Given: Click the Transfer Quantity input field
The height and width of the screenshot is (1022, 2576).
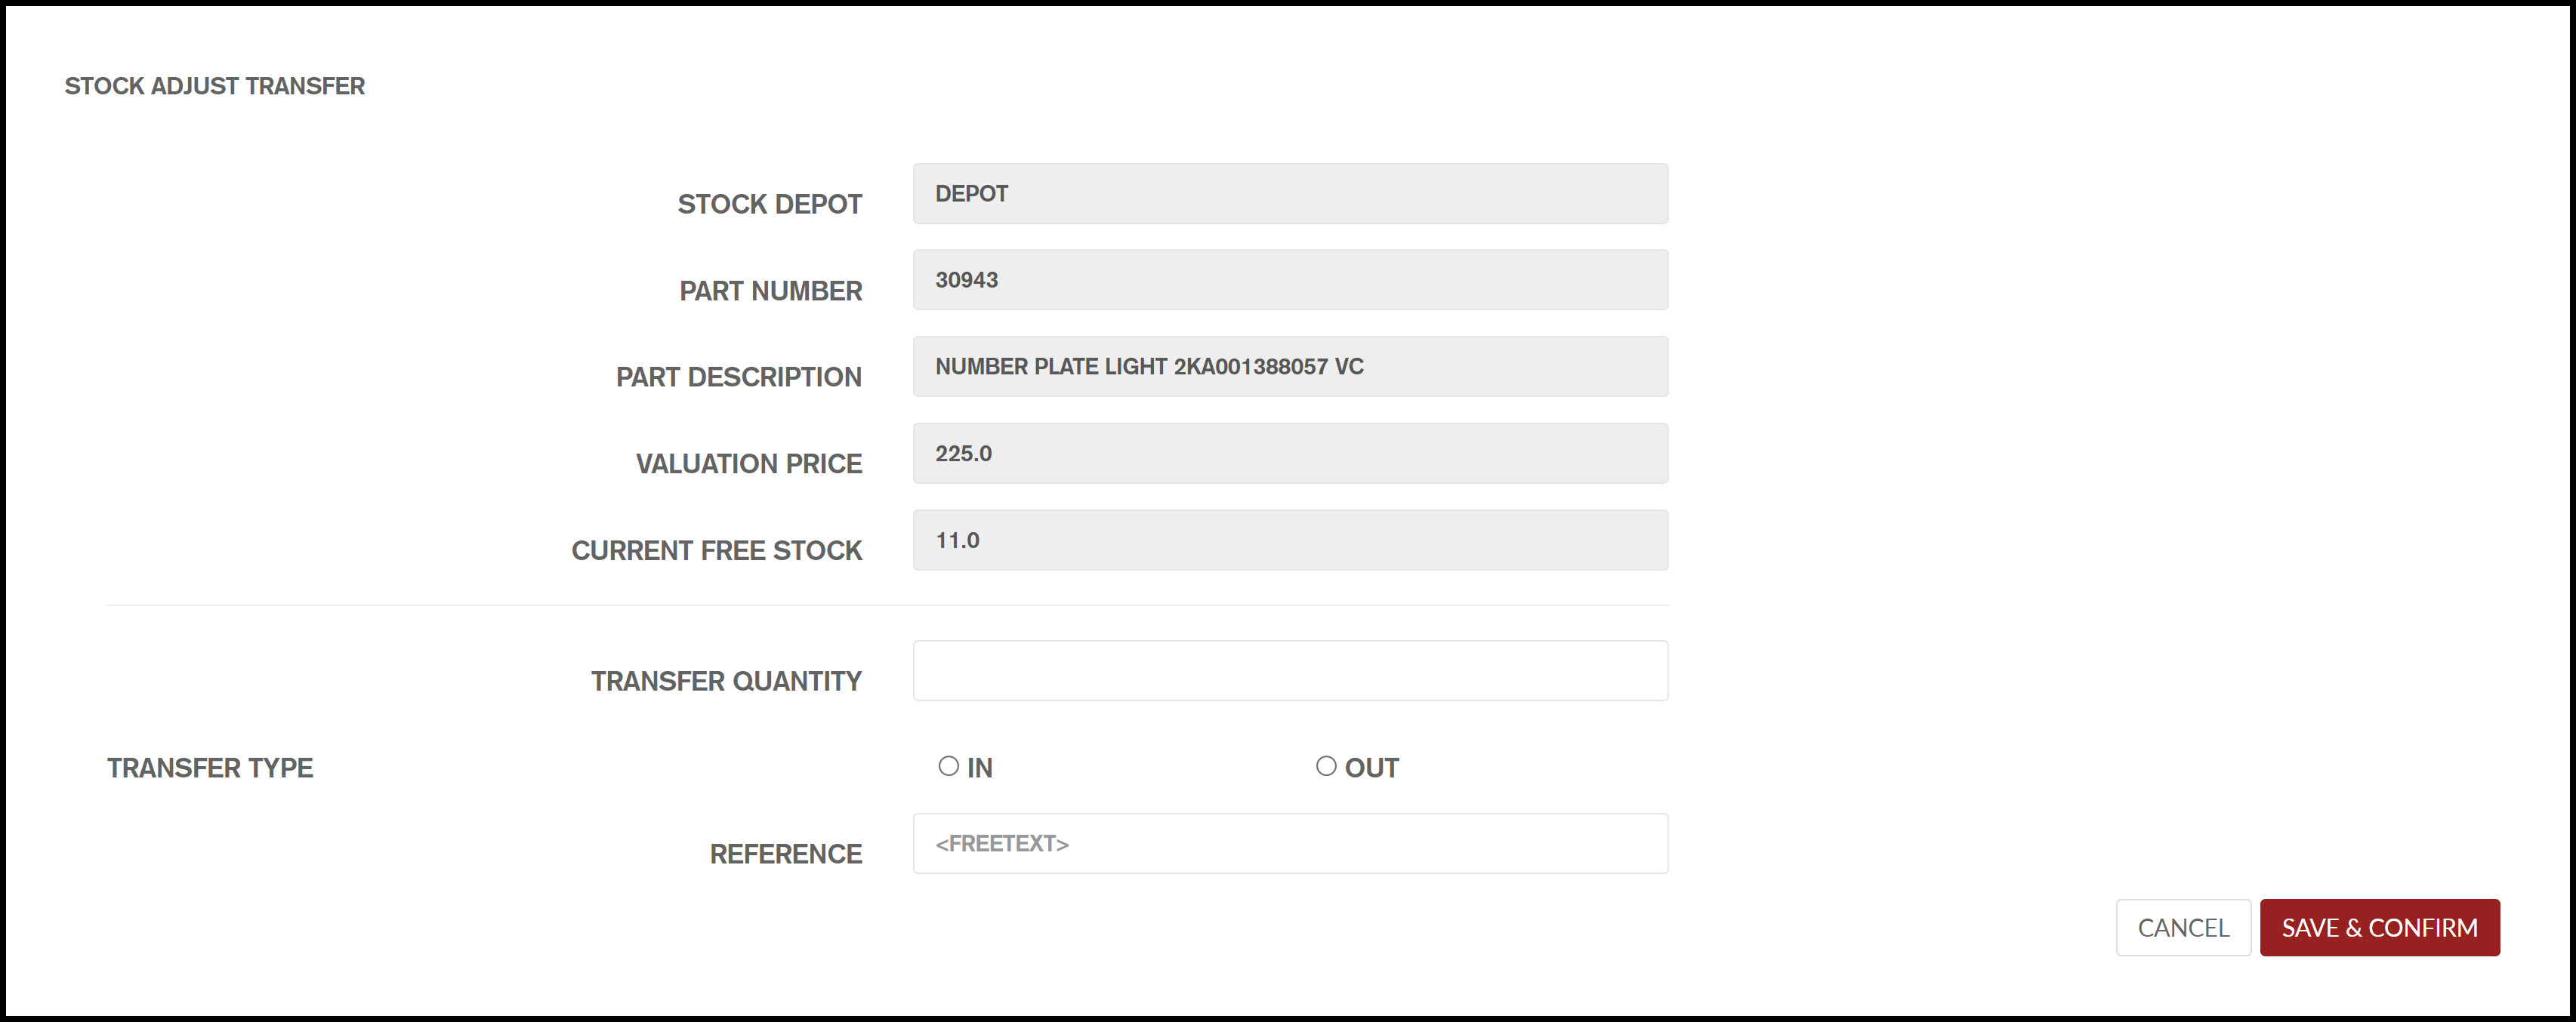Looking at the screenshot, I should click(x=1289, y=670).
